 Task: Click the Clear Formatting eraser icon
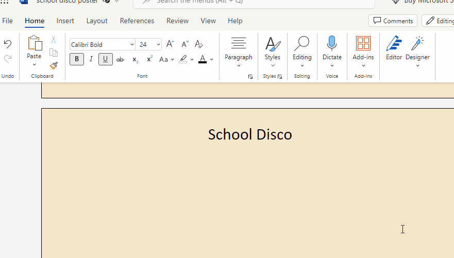pyautogui.click(x=199, y=44)
